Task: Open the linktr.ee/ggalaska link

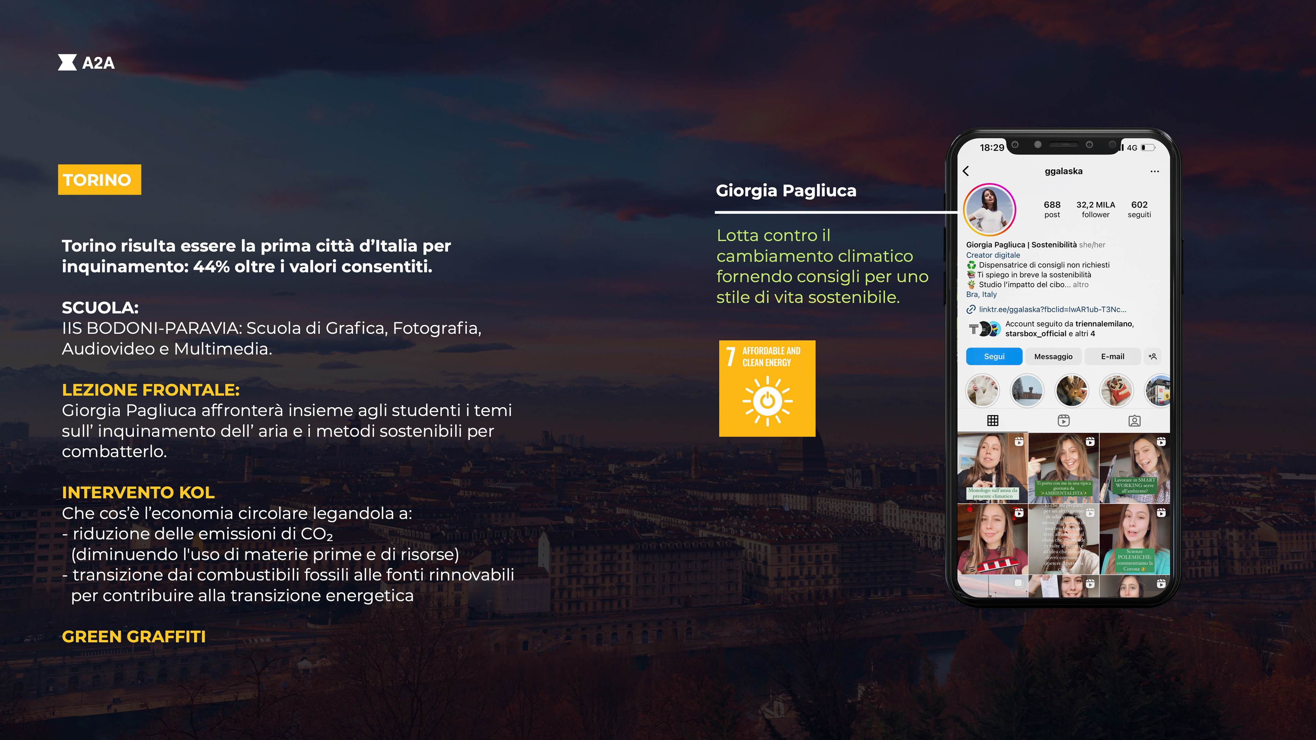Action: coord(1052,309)
